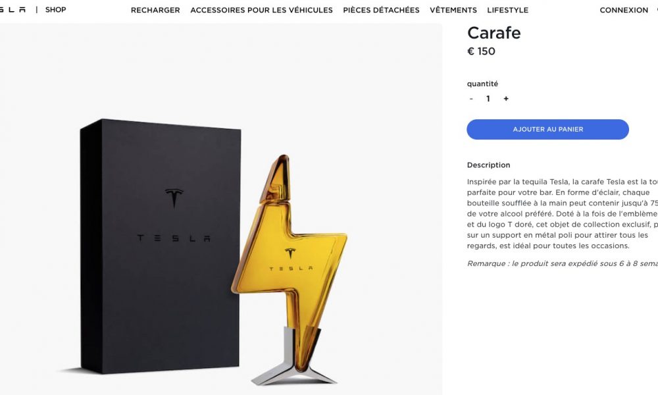This screenshot has width=658, height=395.
Task: Increase quantity with the plus button
Action: 506,99
